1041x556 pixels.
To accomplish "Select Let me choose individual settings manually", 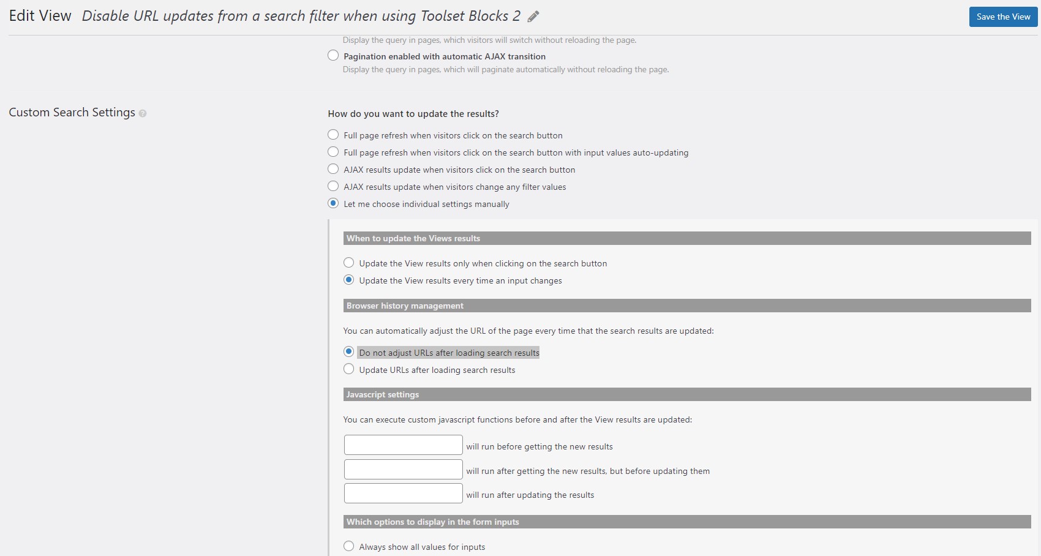I will pyautogui.click(x=333, y=203).
